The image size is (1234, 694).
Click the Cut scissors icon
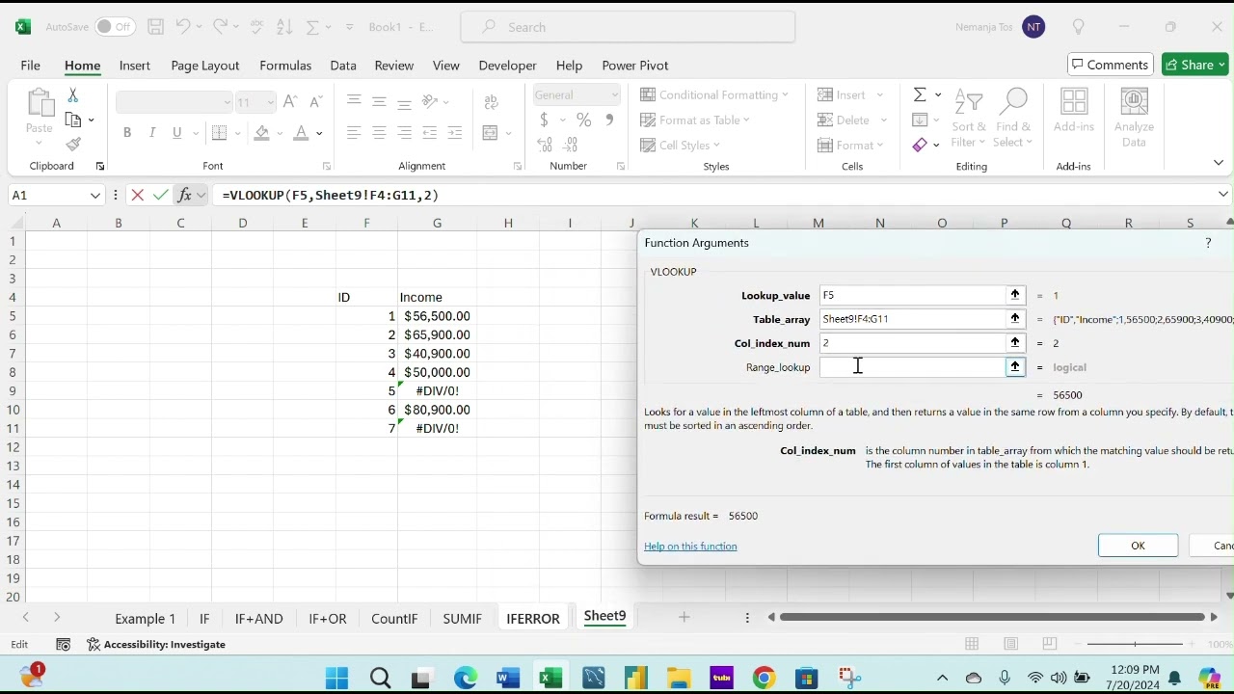click(x=73, y=95)
